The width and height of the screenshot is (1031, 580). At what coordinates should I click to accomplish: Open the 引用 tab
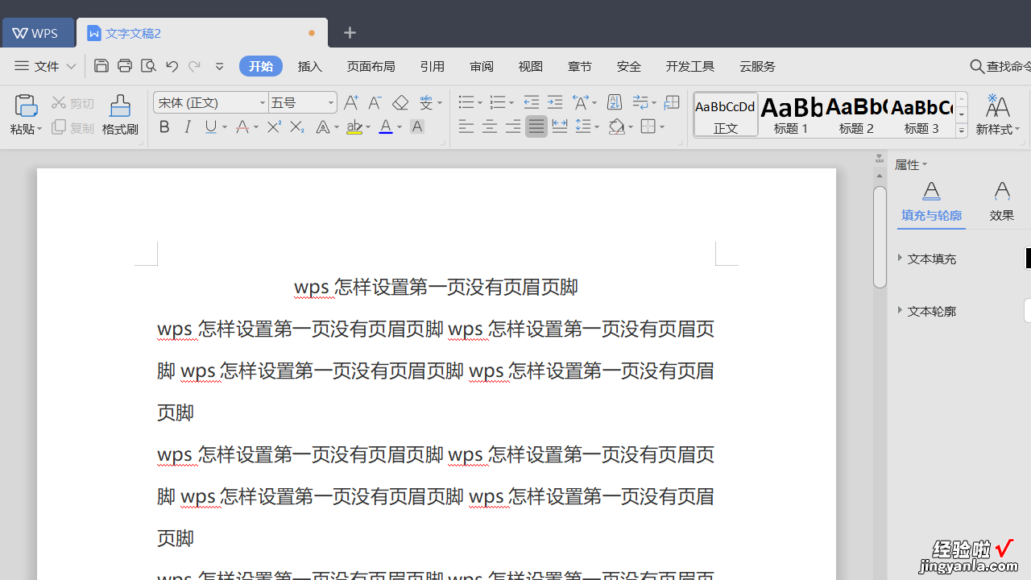coord(433,66)
